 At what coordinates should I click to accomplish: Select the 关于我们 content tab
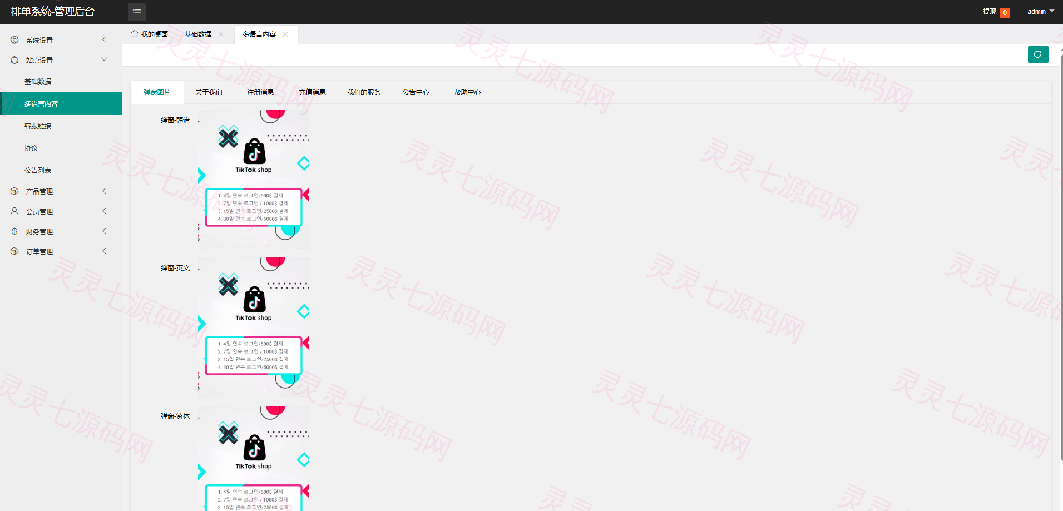209,92
